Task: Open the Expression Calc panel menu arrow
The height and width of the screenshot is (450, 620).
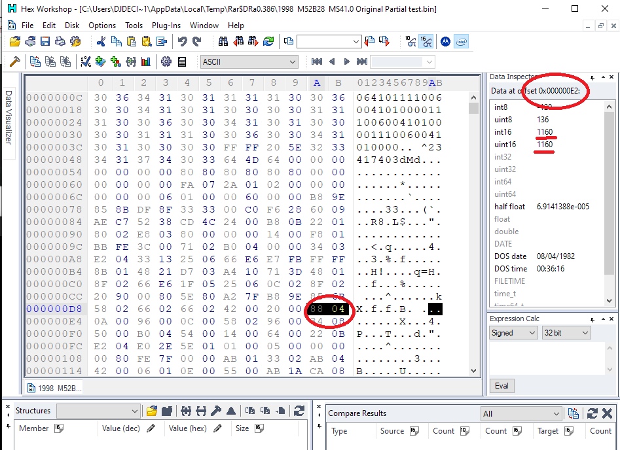Action: [x=603, y=319]
